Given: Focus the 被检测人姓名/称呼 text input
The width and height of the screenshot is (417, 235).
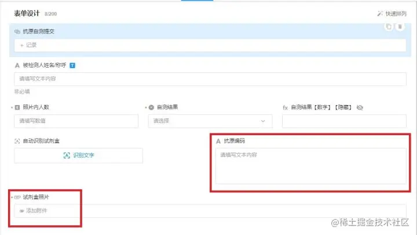Looking at the screenshot, I should pyautogui.click(x=210, y=79).
